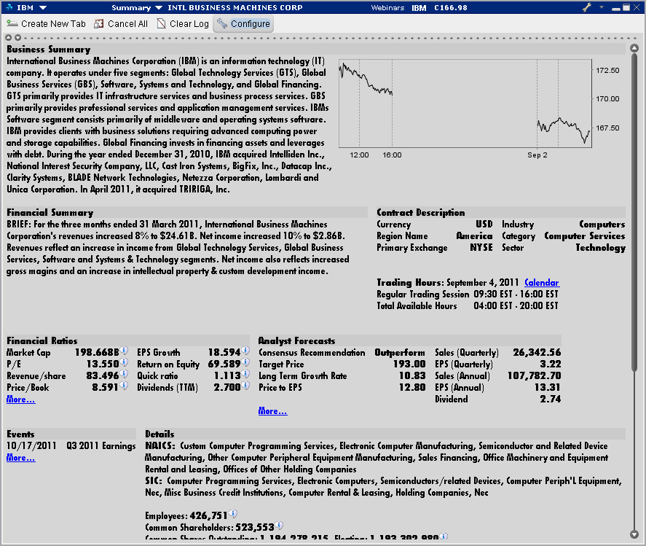Screen dimensions: 646x546
Task: Click the Sector value Technology
Action: tap(600, 247)
